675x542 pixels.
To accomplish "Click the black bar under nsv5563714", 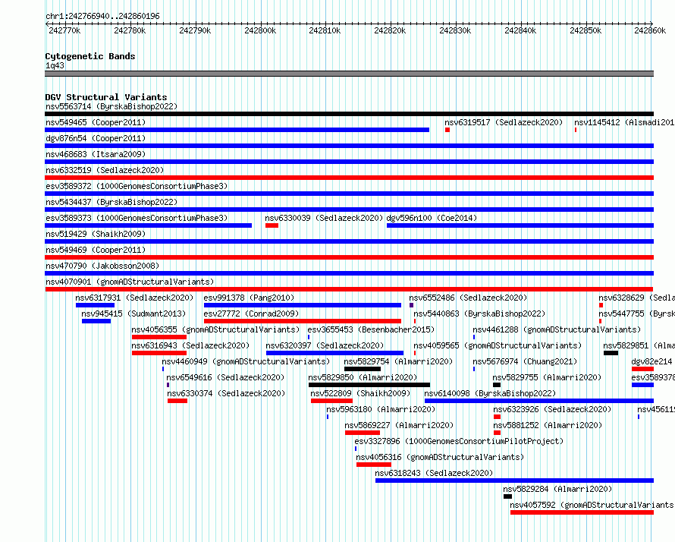I will (x=349, y=114).
